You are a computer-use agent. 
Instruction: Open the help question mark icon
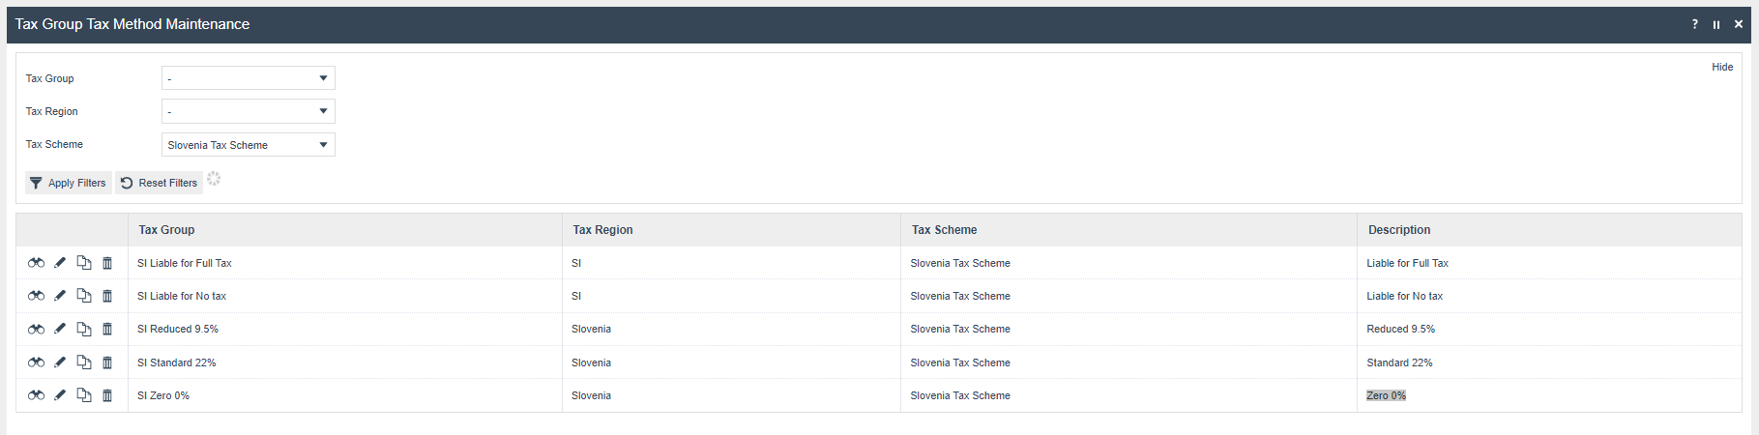click(1694, 24)
